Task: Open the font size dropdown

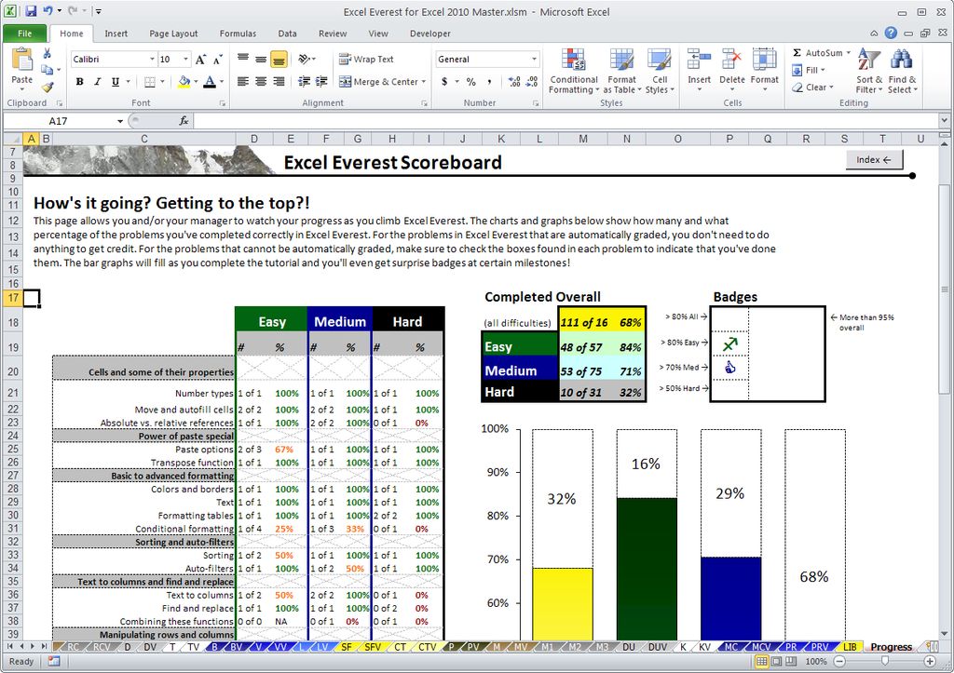Action: coord(185,59)
